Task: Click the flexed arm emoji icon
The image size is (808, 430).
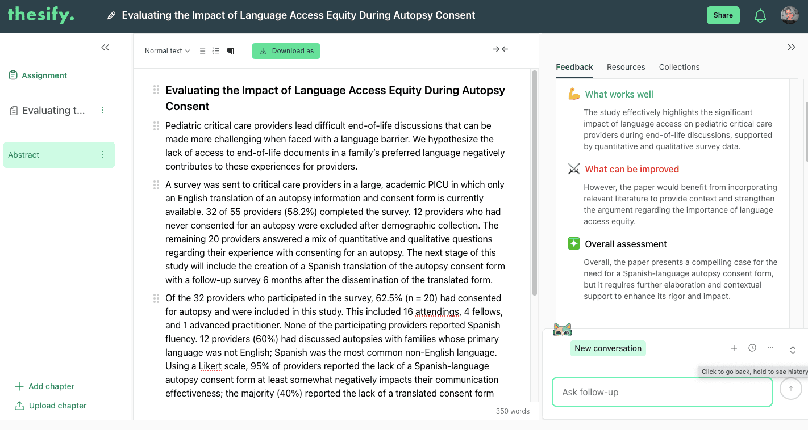Action: (x=574, y=94)
